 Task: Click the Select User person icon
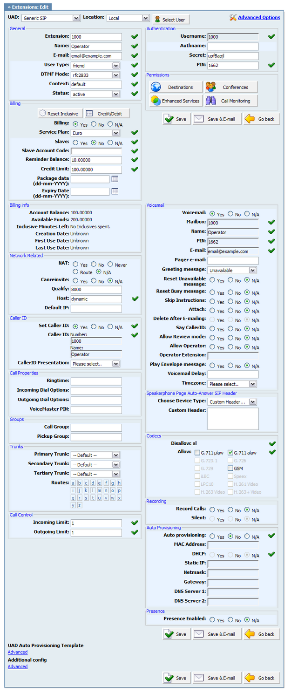pyautogui.click(x=158, y=20)
